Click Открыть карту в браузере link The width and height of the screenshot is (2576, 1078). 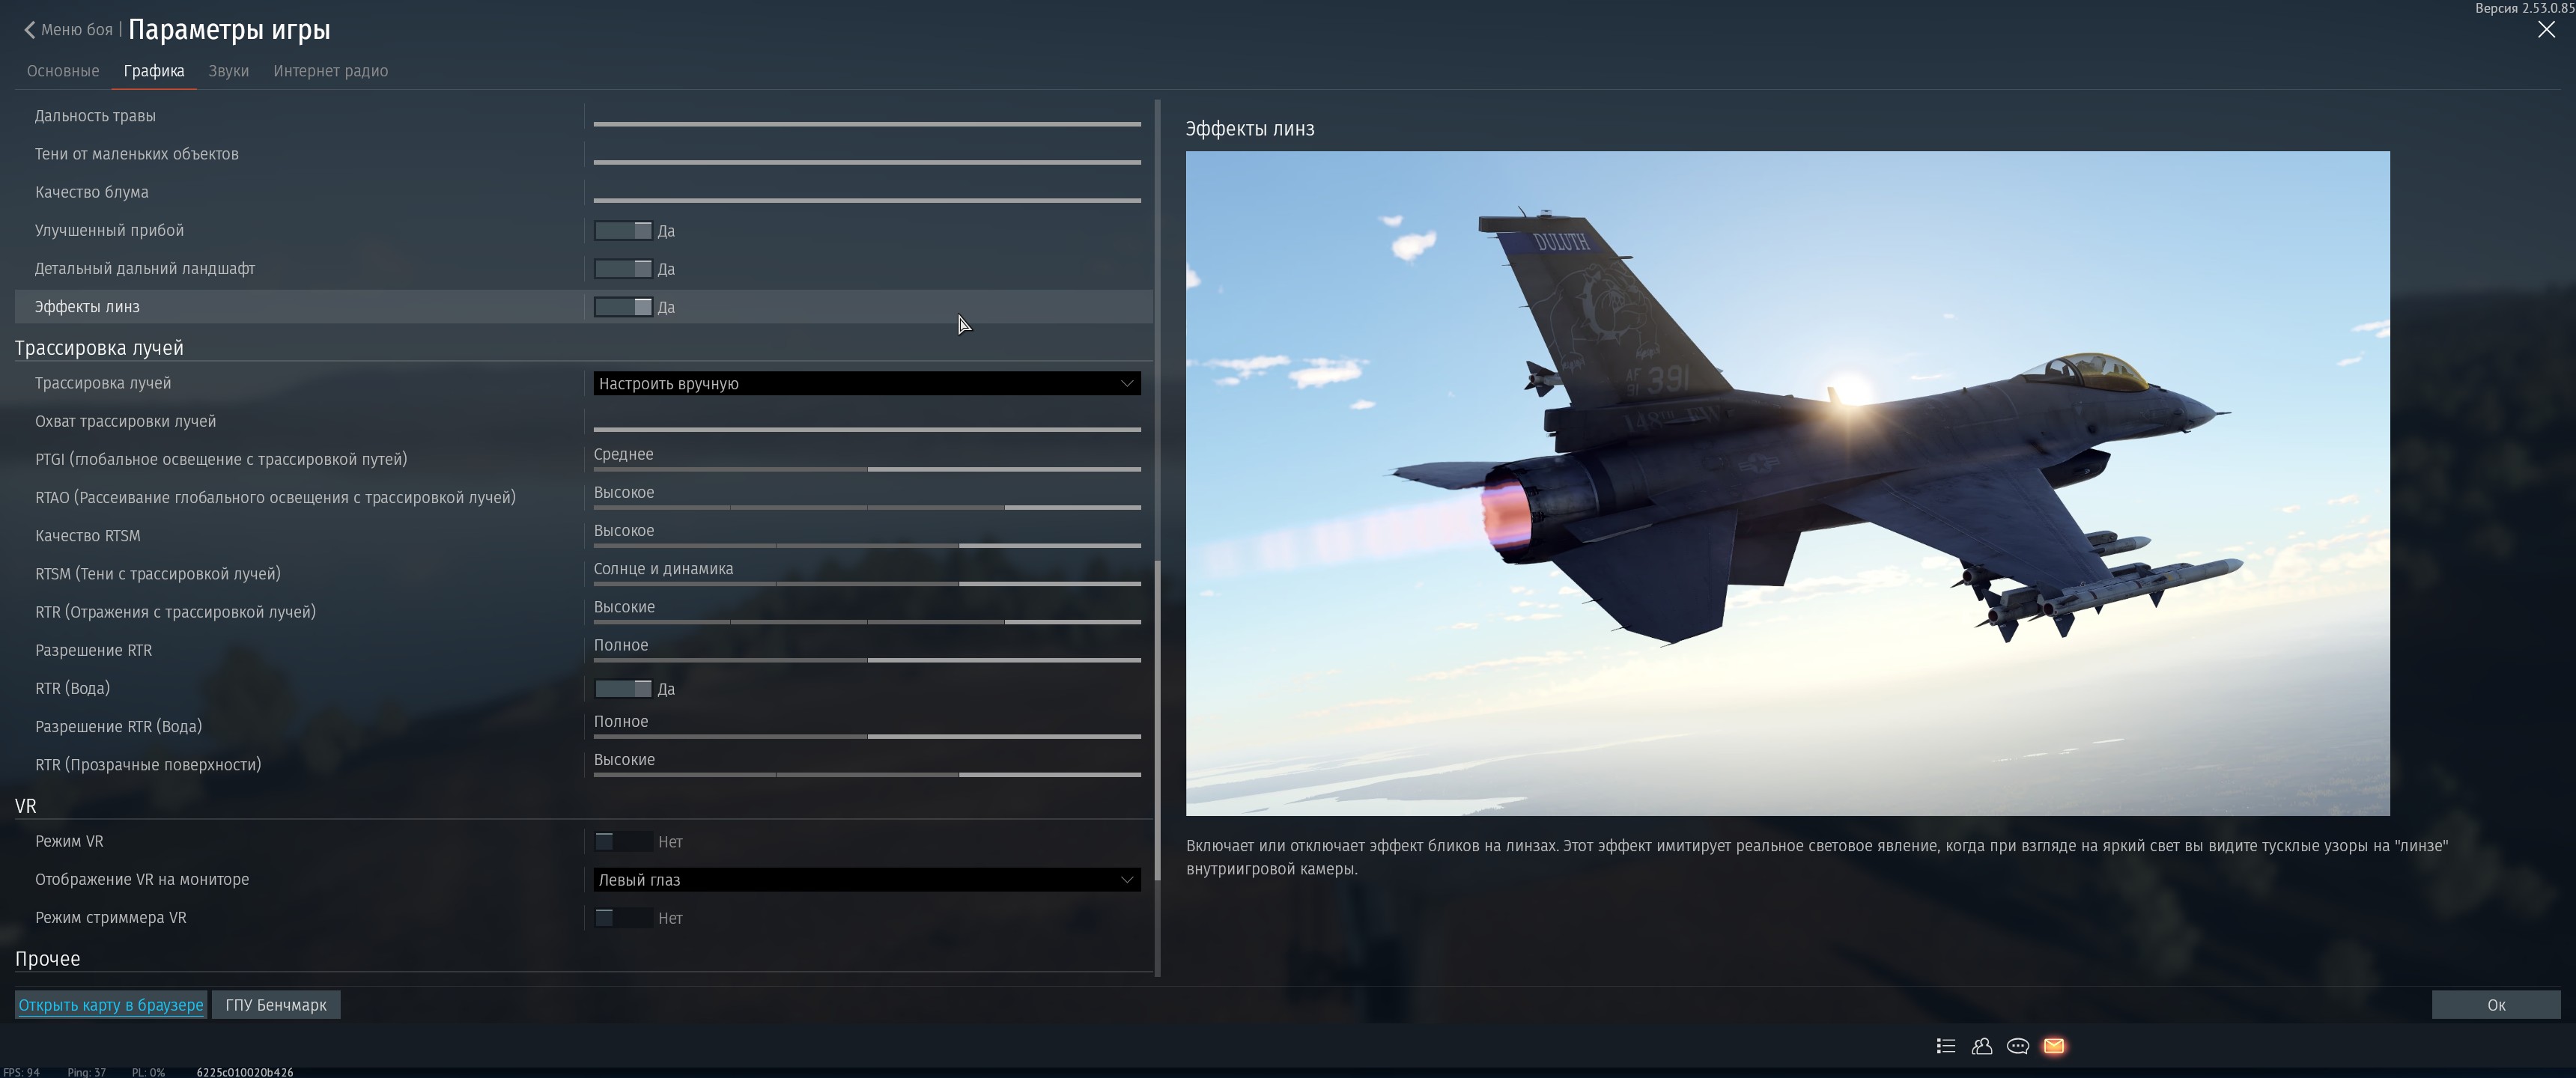(x=111, y=1005)
